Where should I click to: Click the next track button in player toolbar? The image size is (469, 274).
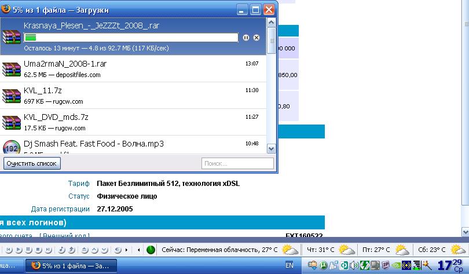[x=49, y=250]
